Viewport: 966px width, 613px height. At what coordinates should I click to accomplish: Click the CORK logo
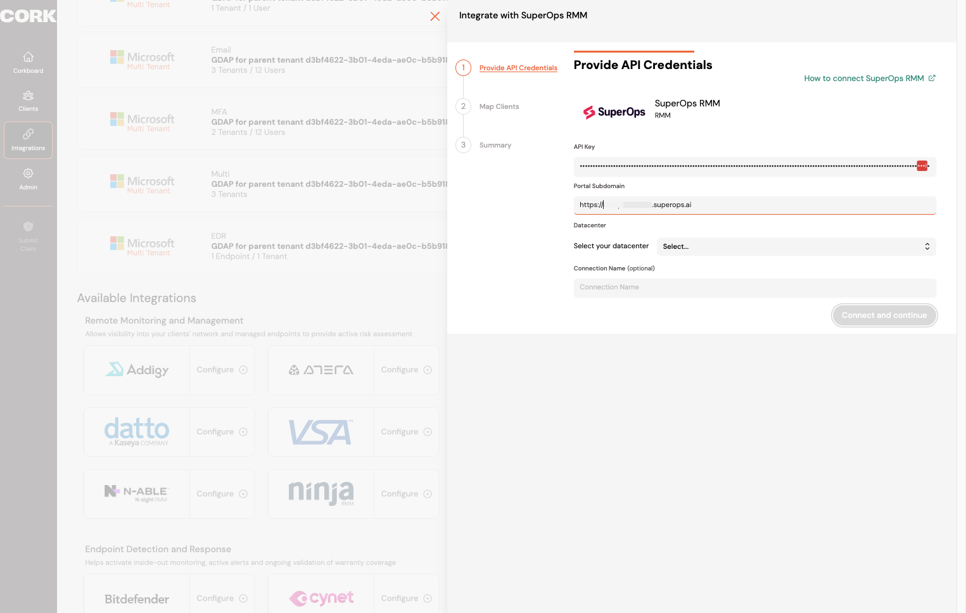pos(28,16)
